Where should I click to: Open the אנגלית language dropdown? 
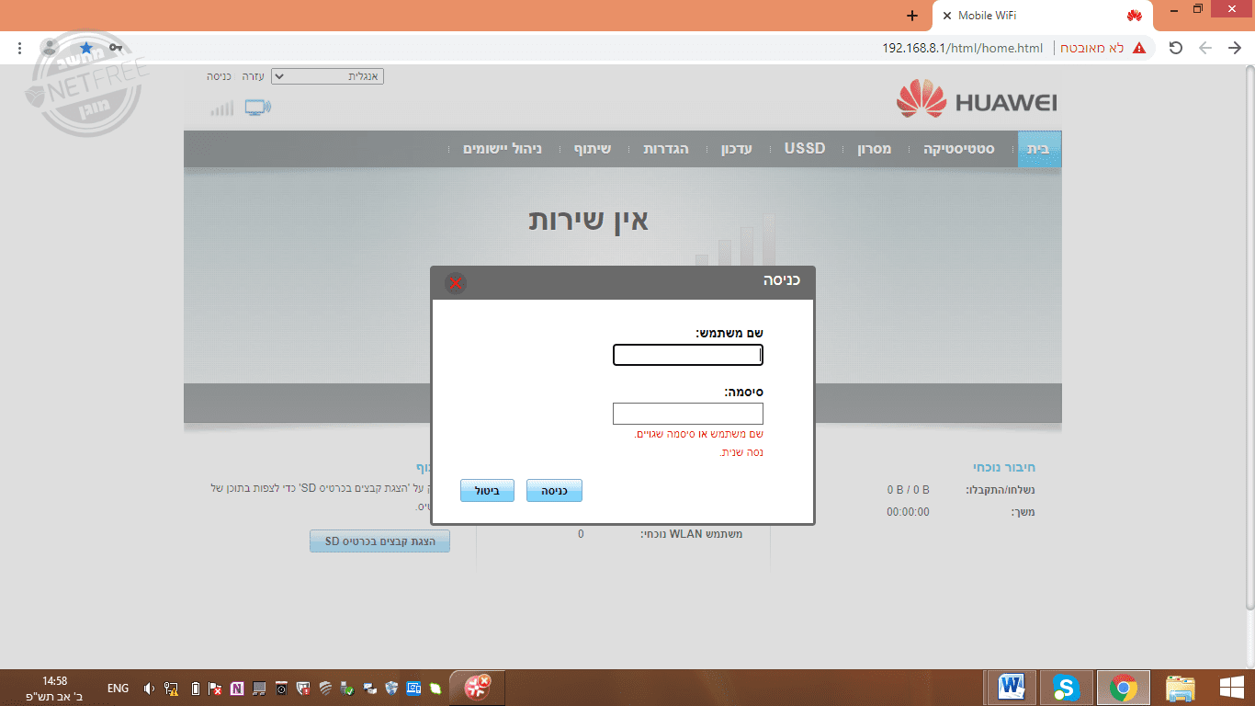[x=326, y=76]
